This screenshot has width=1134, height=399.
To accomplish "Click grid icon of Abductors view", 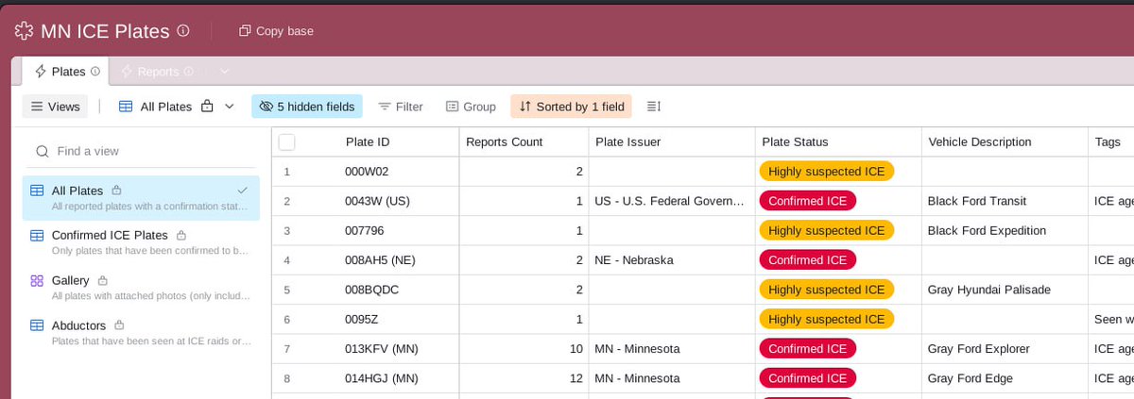I will coord(37,325).
